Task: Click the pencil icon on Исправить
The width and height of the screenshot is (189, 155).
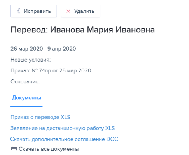Action: [x=19, y=11]
